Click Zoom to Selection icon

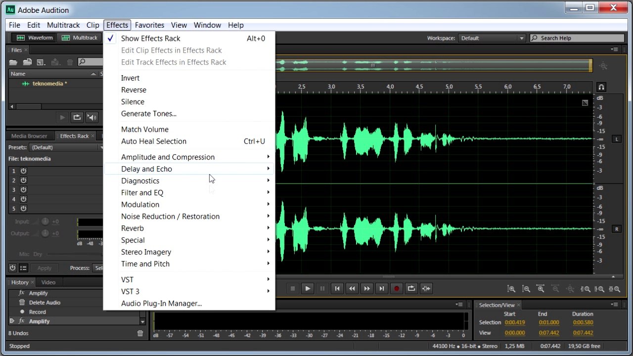click(x=615, y=289)
